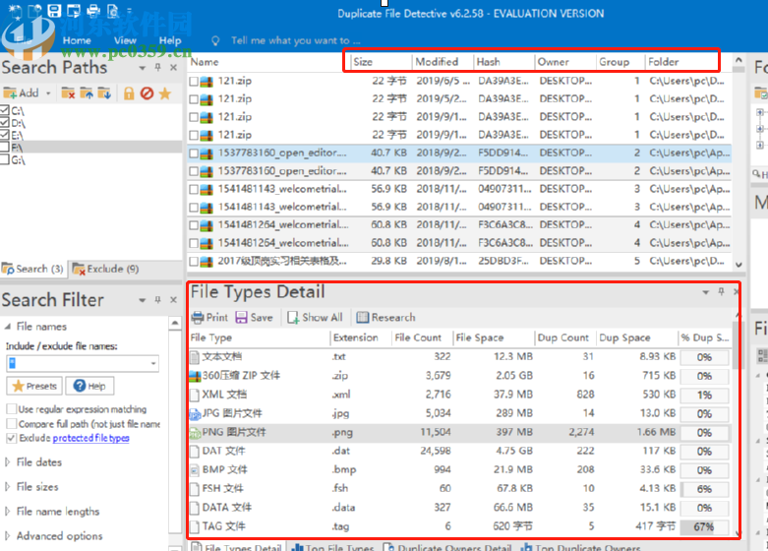Uncheck the C:\ search path

tap(5, 111)
